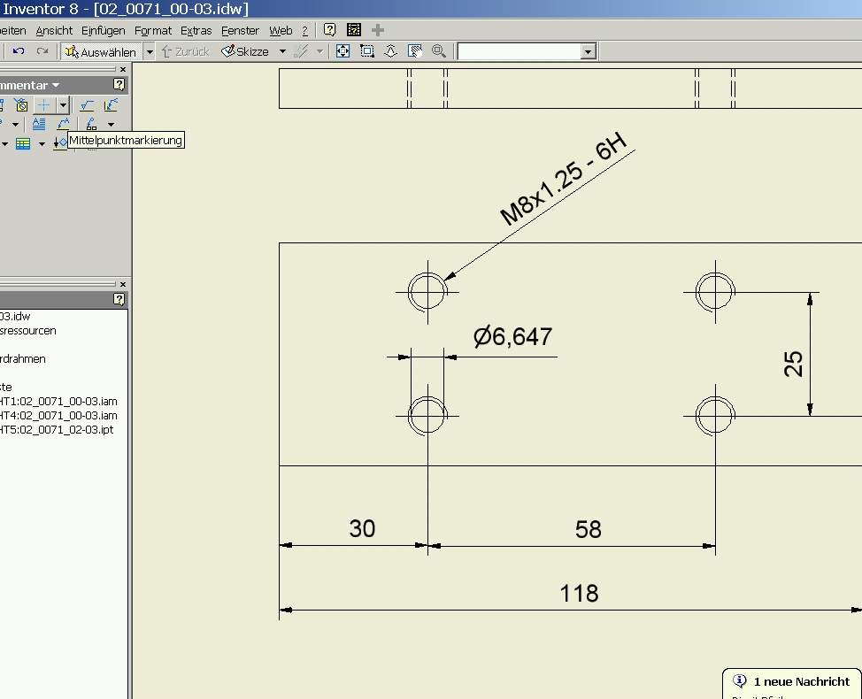862x699 pixels.
Task: Click the Zoom All icon in the toolbar
Action: point(342,51)
